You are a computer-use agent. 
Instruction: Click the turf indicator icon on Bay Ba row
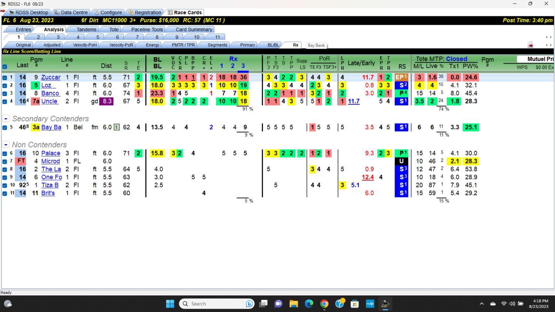coord(117,127)
